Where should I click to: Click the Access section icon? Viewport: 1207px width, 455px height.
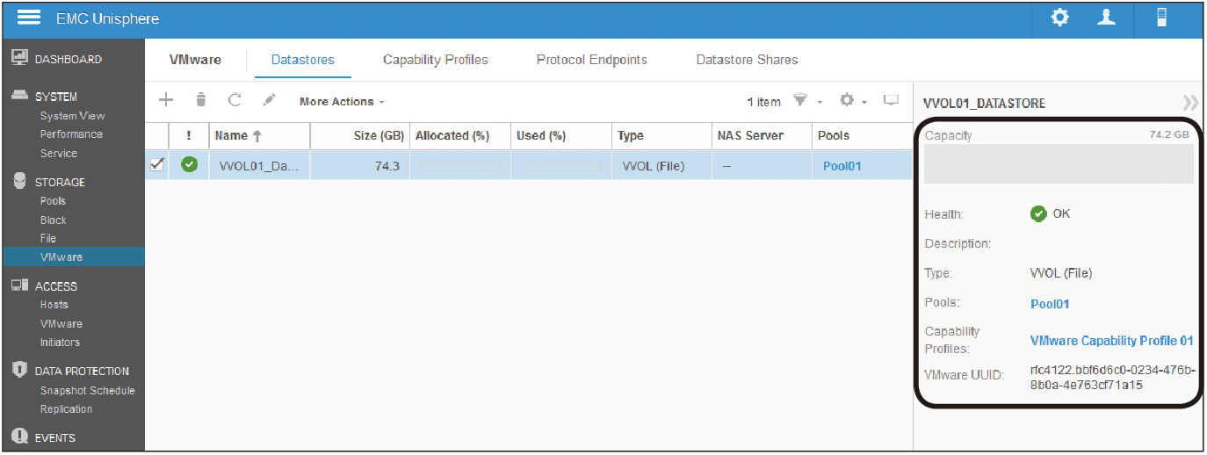click(x=18, y=285)
